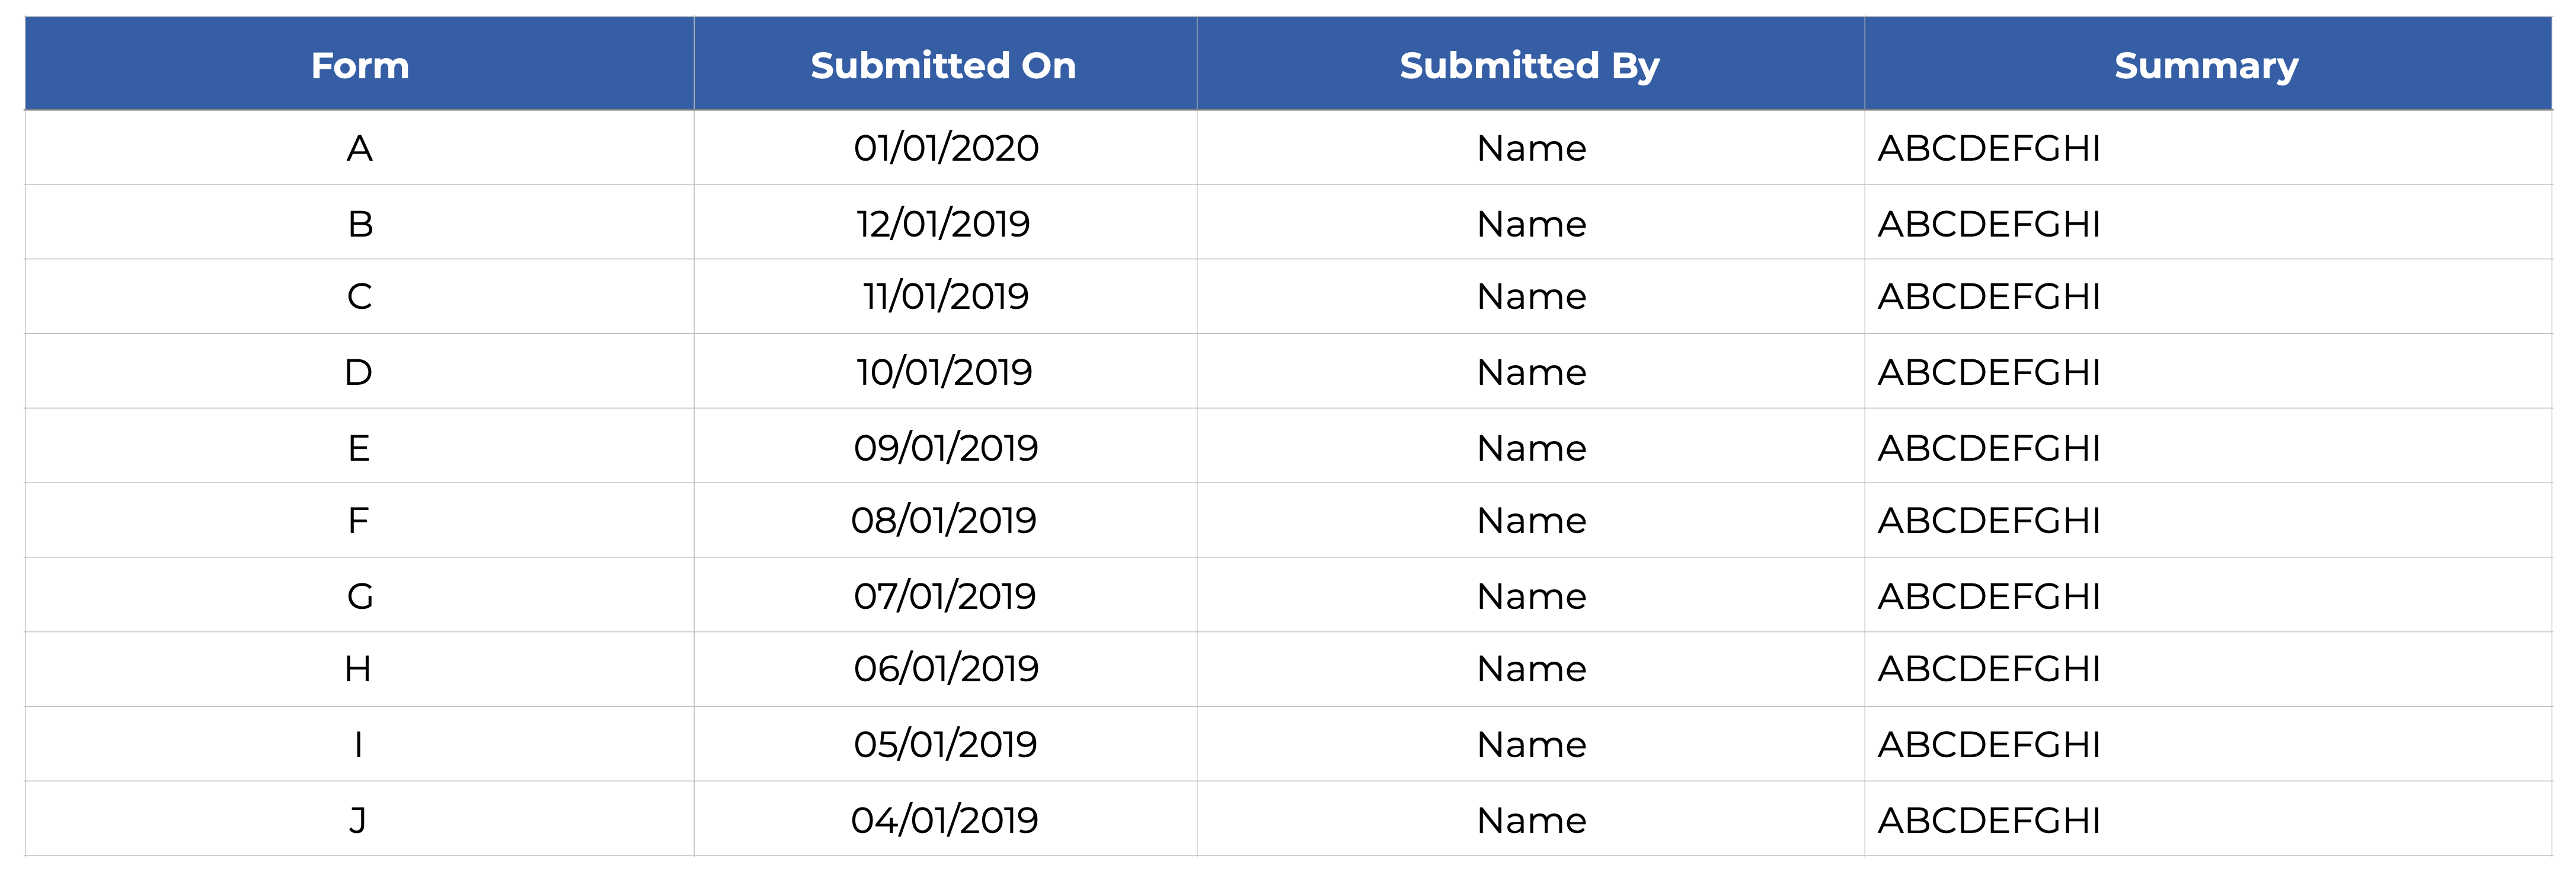Select the Summary column header
This screenshot has height=887, width=2576.
tap(2206, 66)
